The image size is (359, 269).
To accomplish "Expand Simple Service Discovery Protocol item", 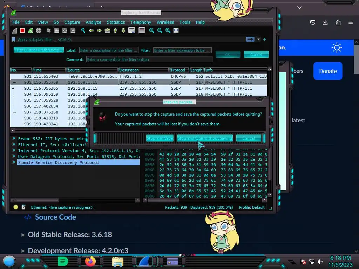I will point(14,162).
